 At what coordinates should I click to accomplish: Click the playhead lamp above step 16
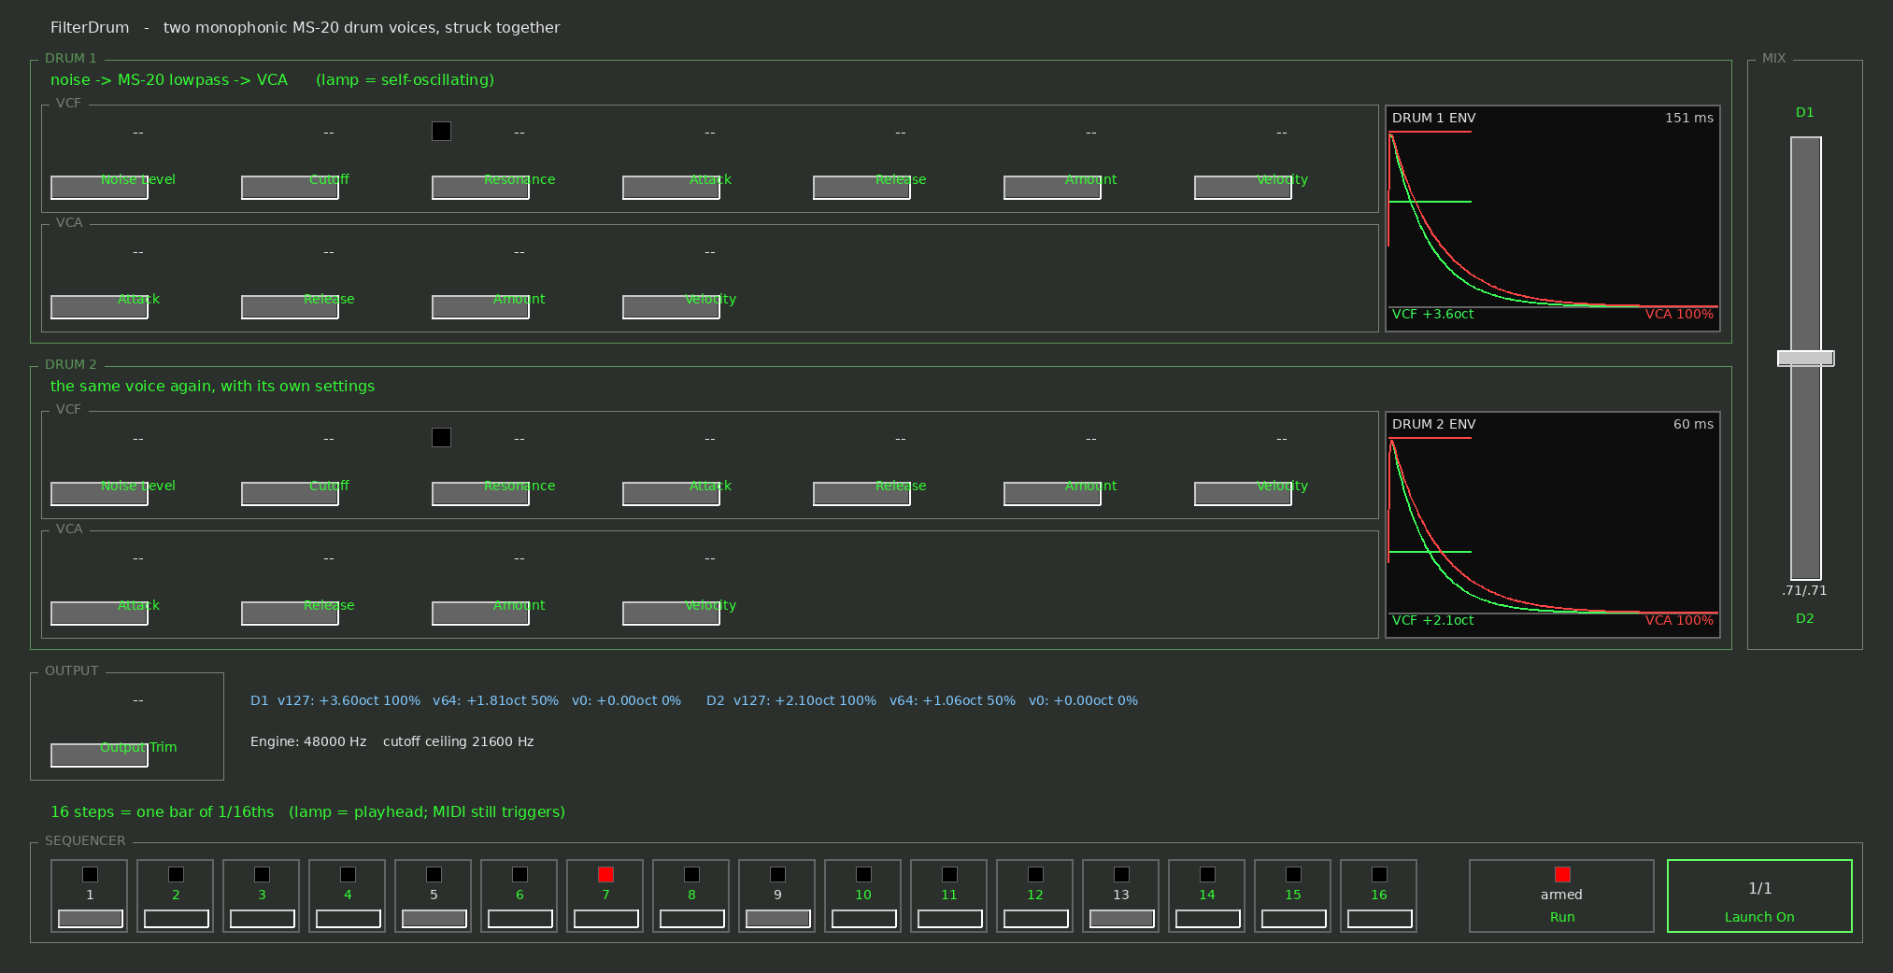pos(1379,875)
